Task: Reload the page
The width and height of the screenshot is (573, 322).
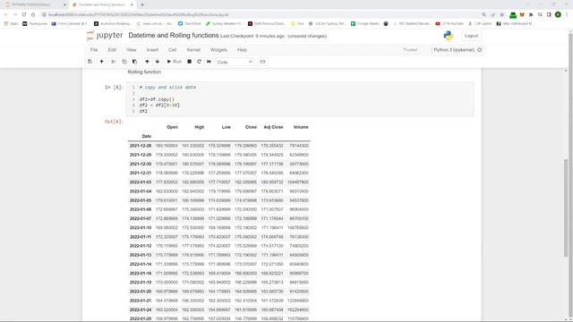Action: [24, 14]
